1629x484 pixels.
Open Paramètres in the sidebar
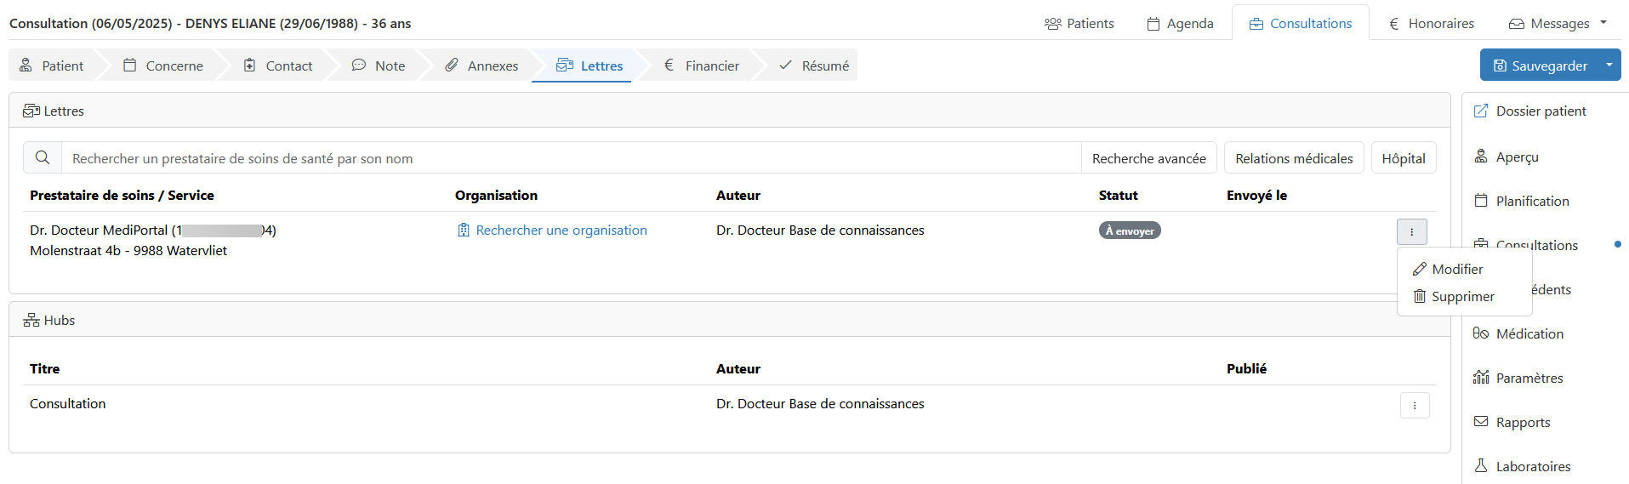click(x=1529, y=378)
